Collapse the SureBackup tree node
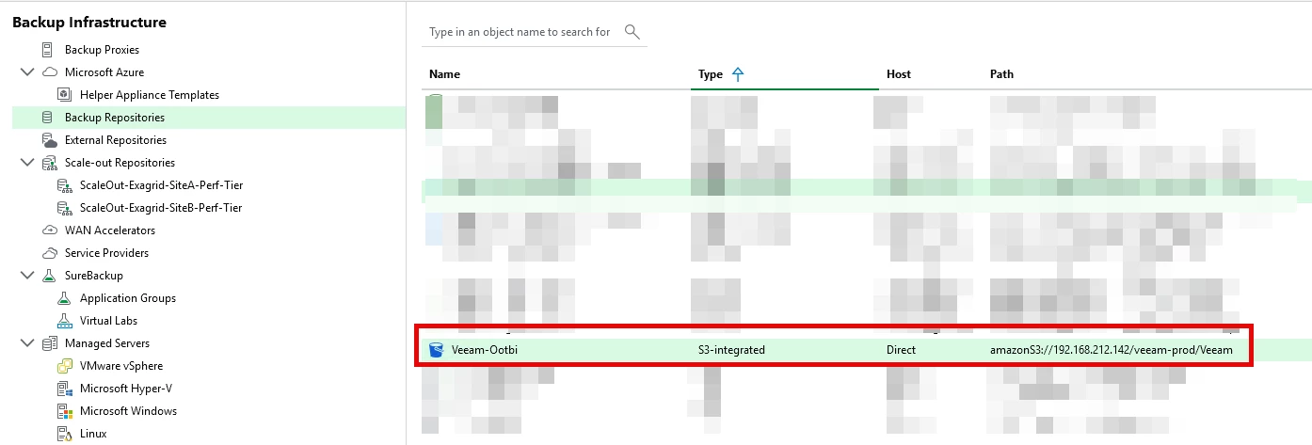Screen dimensions: 1312x445 point(26,276)
